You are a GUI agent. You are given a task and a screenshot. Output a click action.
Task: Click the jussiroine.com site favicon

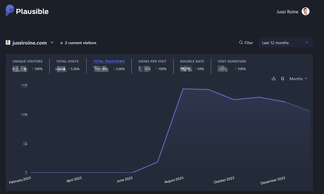click(x=8, y=42)
